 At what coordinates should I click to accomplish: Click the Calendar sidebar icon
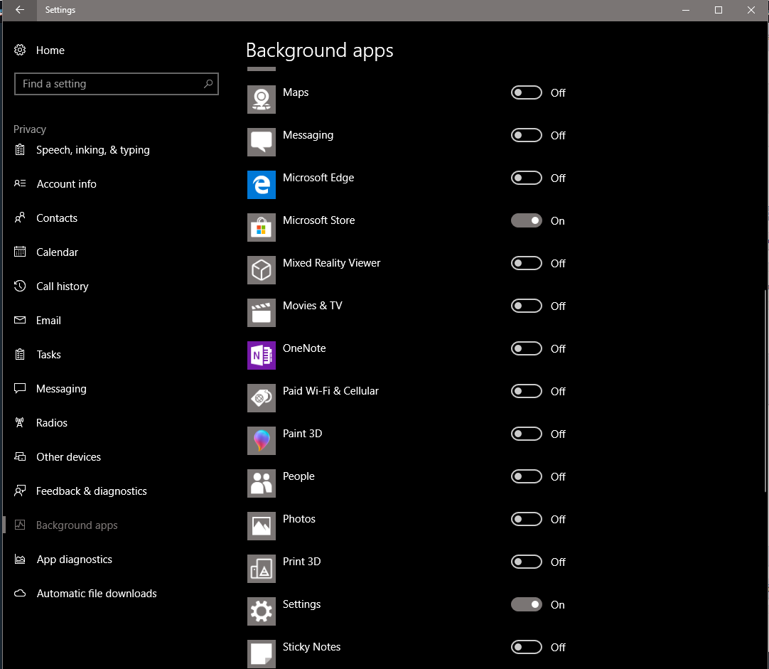click(20, 252)
